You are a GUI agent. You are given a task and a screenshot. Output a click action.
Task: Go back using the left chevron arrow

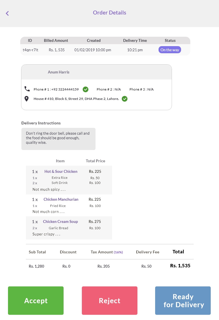(x=7, y=13)
